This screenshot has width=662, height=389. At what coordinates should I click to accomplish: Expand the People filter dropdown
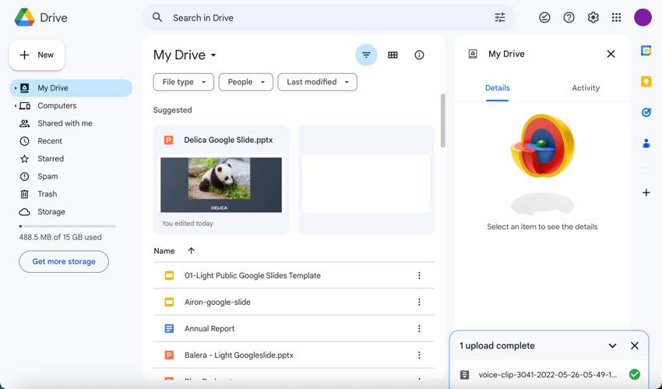pyautogui.click(x=246, y=82)
